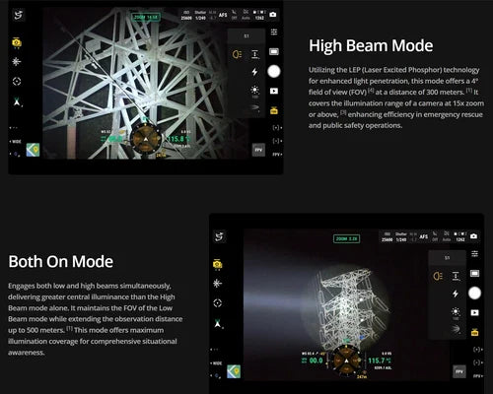
Task: Open the camera settings sliders icon in the Both On screenshot
Action: [x=474, y=254]
